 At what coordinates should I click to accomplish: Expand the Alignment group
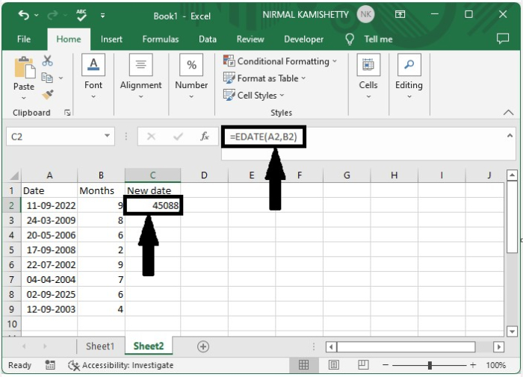click(x=140, y=77)
